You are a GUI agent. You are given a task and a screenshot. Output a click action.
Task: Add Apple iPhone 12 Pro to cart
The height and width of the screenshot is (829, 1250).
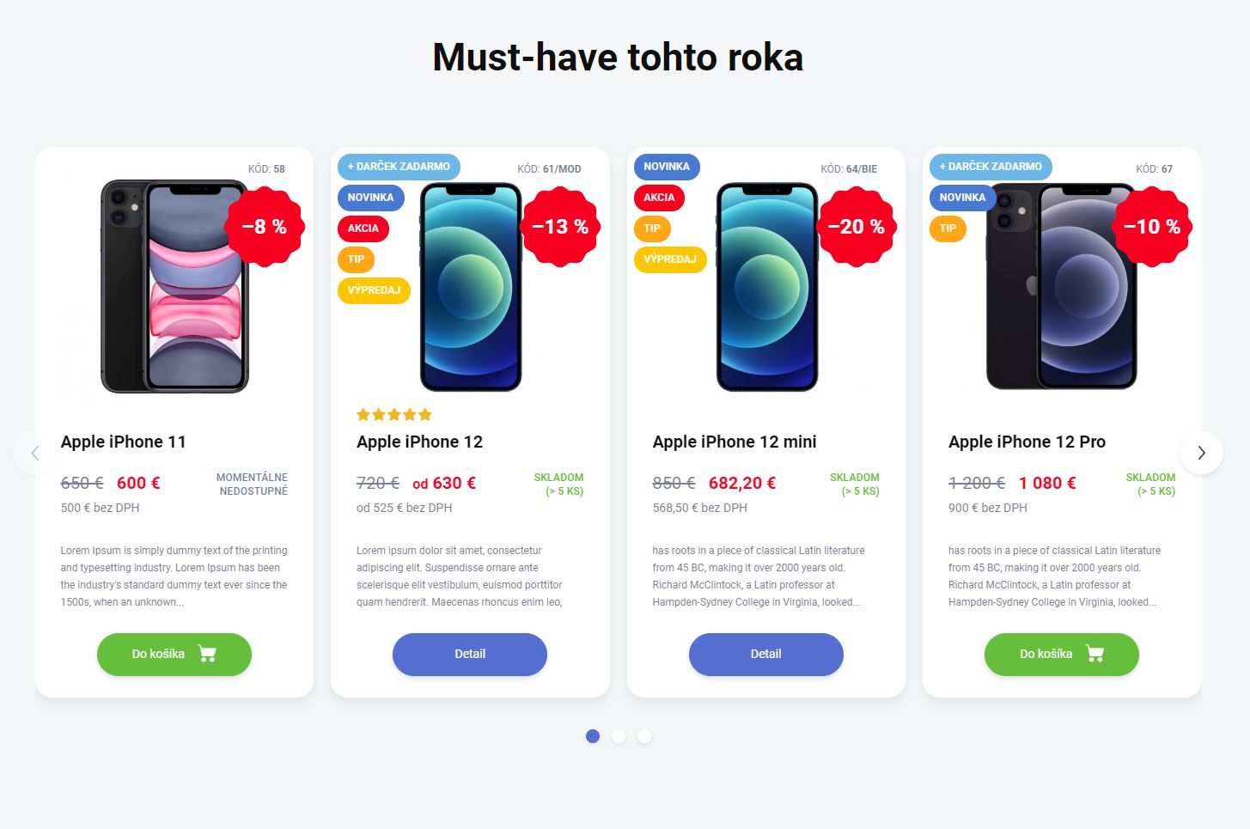pos(1062,655)
